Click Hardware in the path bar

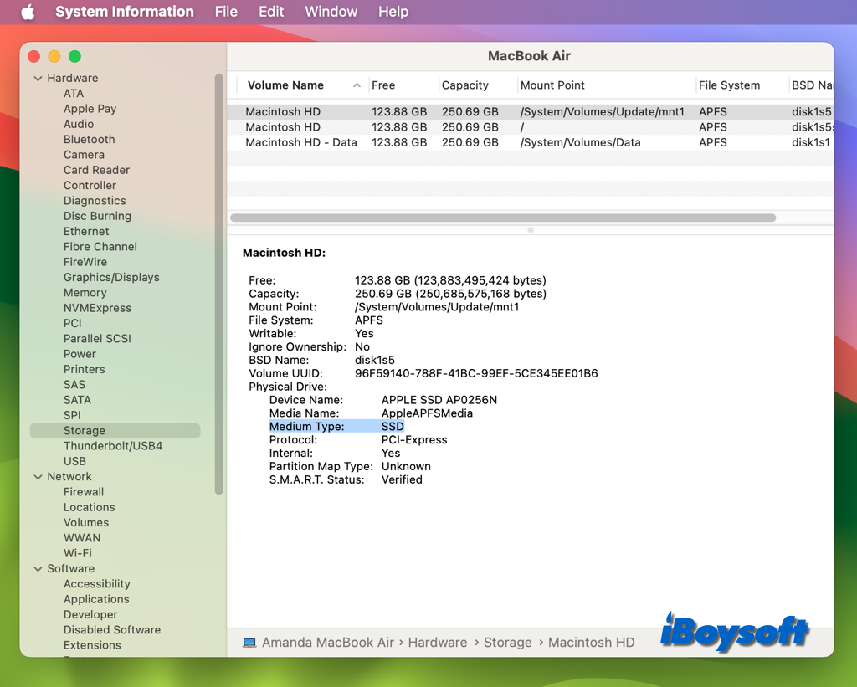click(437, 643)
